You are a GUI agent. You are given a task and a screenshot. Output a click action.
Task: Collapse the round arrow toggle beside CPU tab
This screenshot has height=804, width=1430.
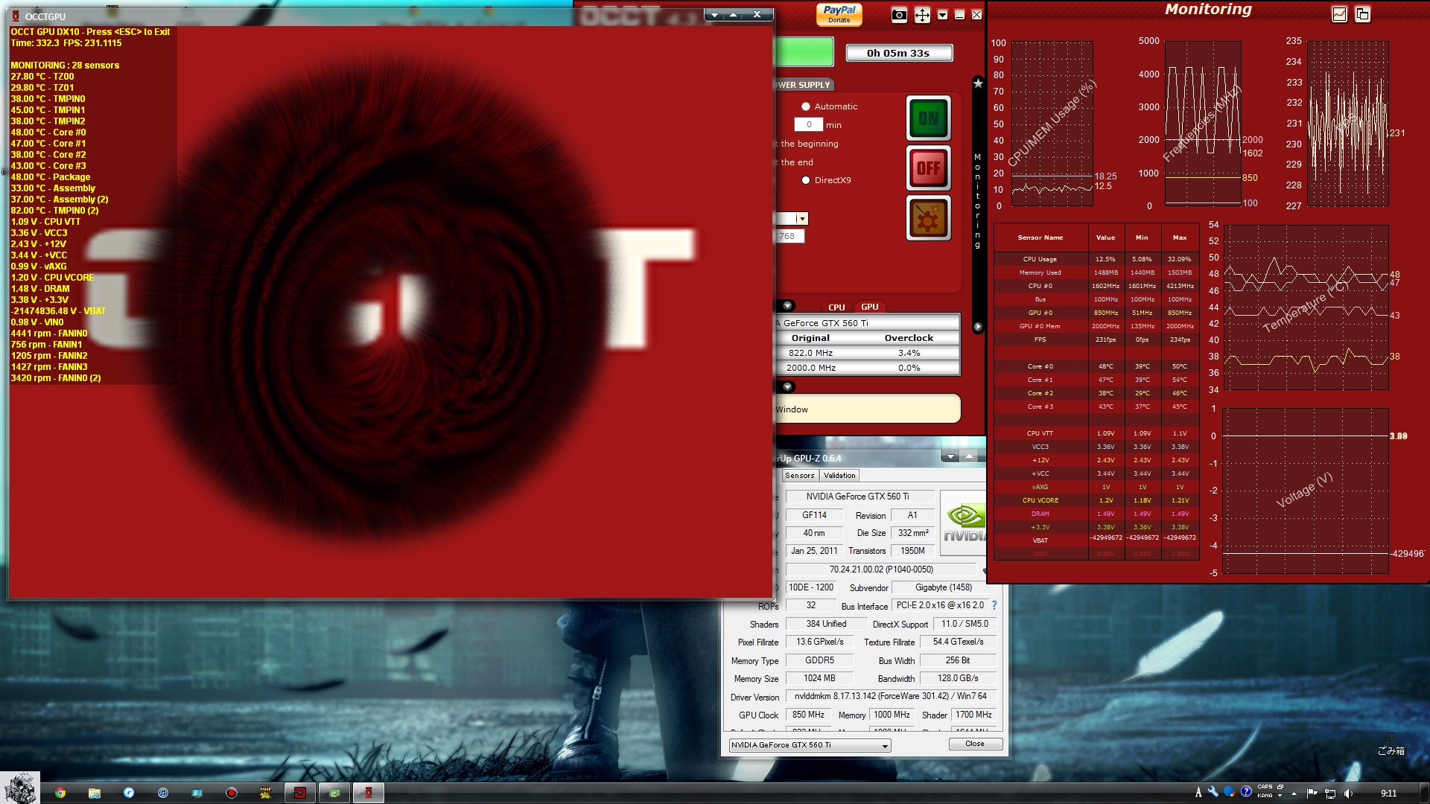pyautogui.click(x=787, y=306)
